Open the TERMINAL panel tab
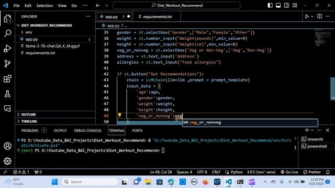The height and width of the screenshot is (188, 335). (117, 131)
